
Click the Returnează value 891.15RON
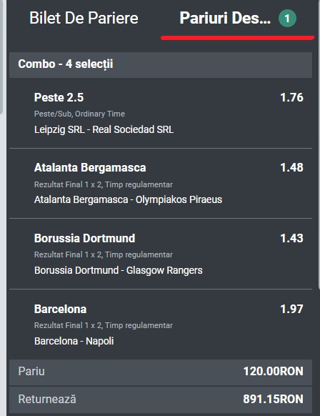coord(273,399)
